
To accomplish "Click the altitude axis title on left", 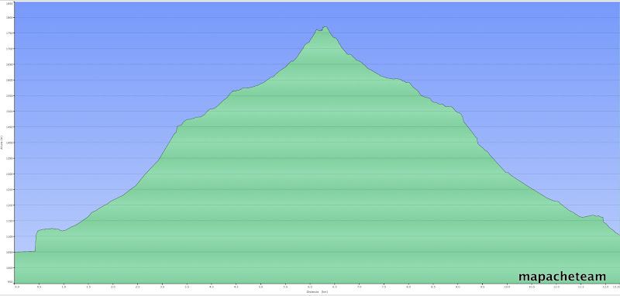I will 2,143.
